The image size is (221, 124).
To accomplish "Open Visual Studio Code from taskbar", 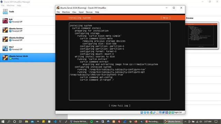I will pyautogui.click(x=55, y=122).
